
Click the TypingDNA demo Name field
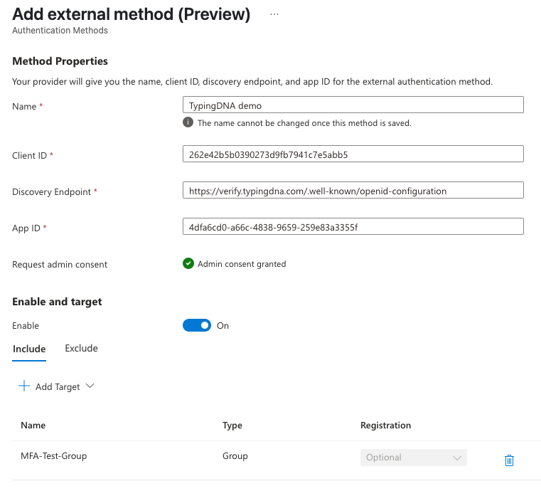(x=353, y=105)
